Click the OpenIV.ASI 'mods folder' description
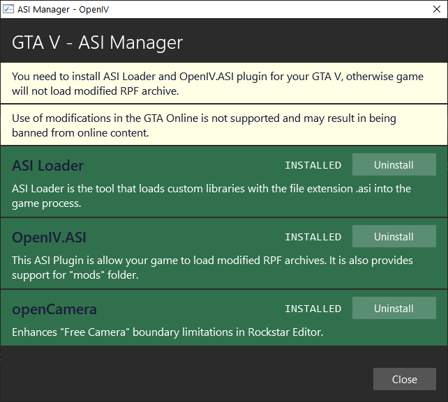 [x=212, y=268]
